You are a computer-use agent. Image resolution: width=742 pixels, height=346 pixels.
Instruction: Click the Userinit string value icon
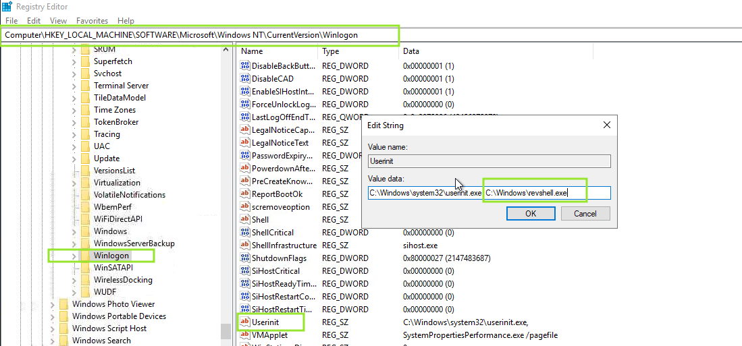pos(246,322)
